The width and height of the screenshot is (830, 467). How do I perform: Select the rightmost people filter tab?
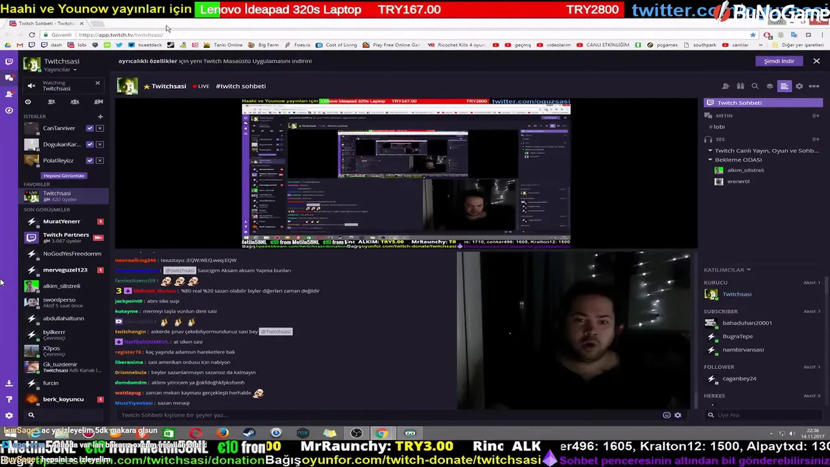tap(99, 102)
